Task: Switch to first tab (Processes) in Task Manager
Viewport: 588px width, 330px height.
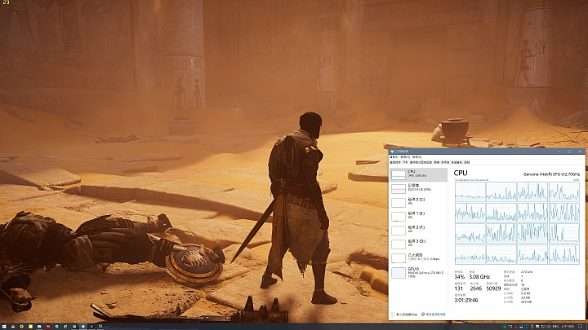Action: [x=395, y=162]
